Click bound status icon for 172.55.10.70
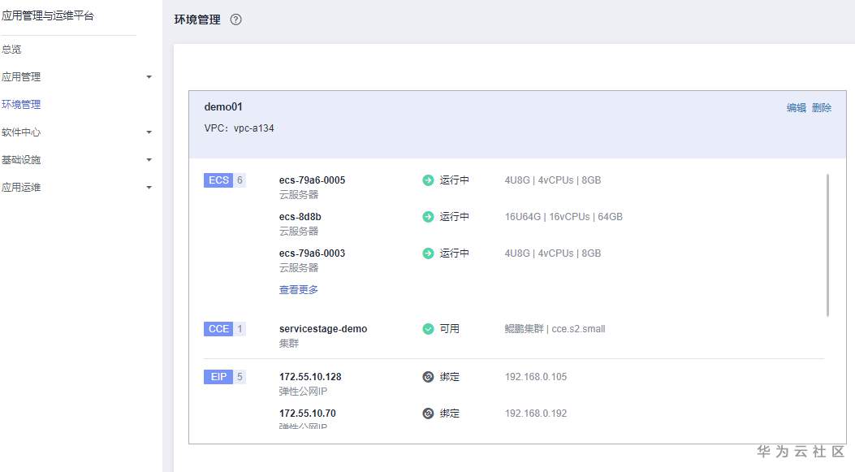855x472 pixels. click(x=429, y=414)
